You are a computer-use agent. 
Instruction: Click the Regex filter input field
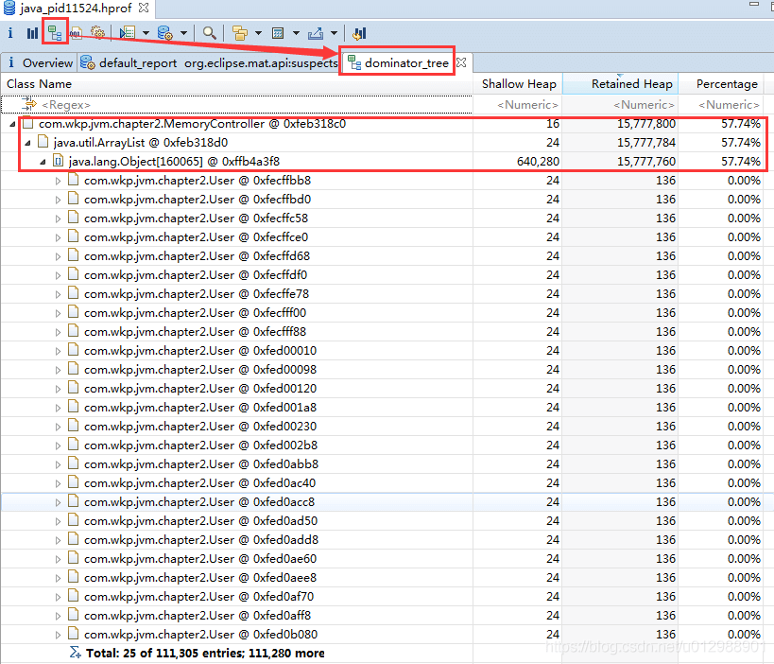tap(236, 105)
